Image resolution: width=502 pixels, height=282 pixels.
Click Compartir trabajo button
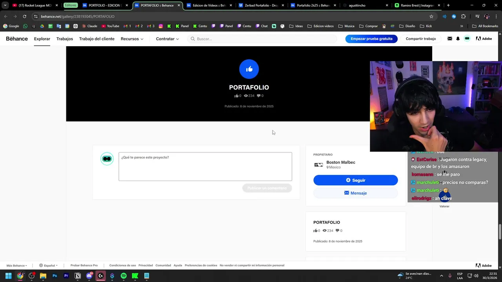tap(421, 39)
